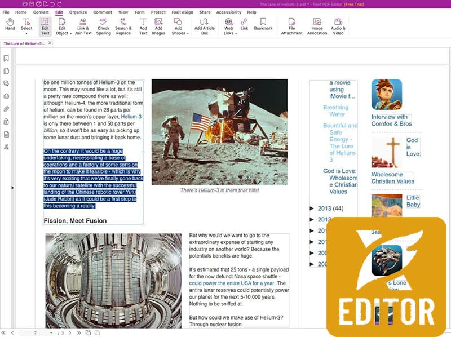
Task: Open the Protect tab
Action: 158,12
